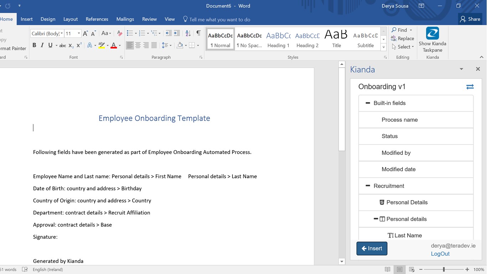Align text to the right
The width and height of the screenshot is (487, 274).
[x=146, y=45]
